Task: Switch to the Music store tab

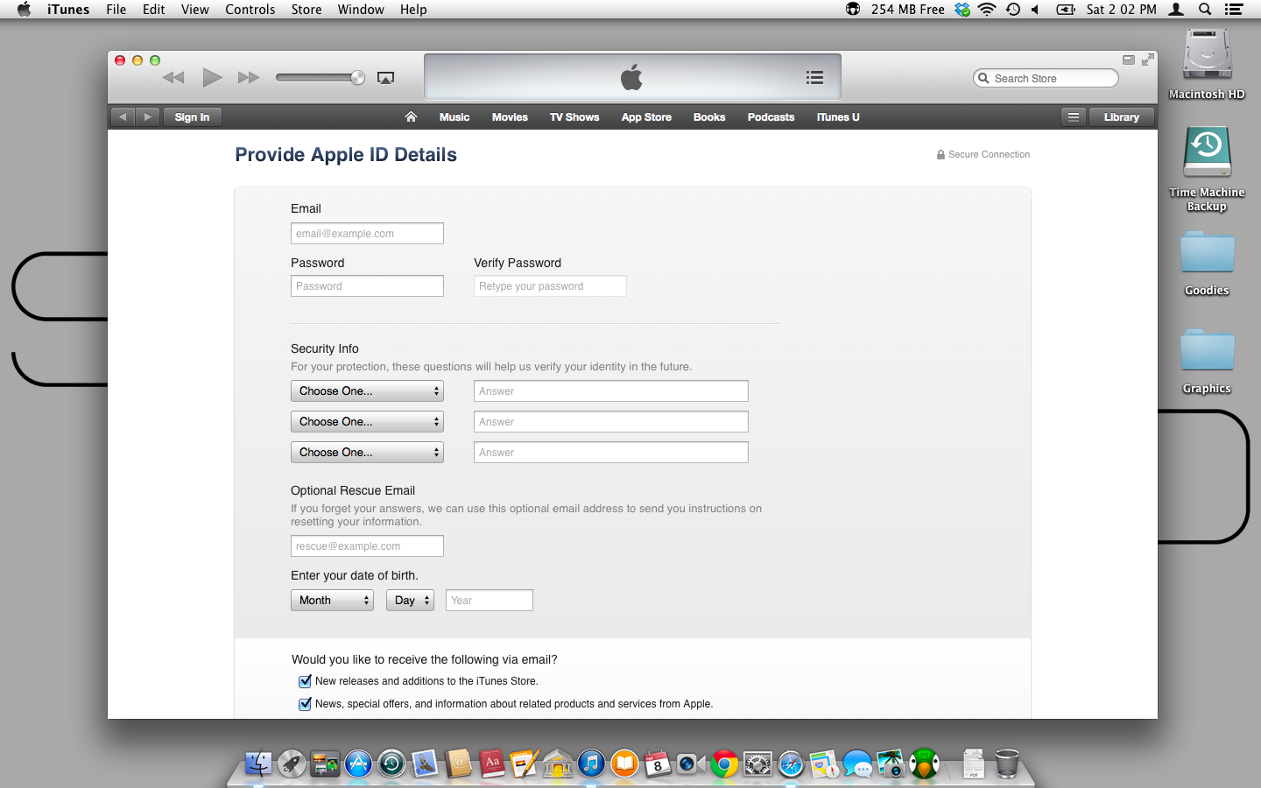Action: [x=454, y=117]
